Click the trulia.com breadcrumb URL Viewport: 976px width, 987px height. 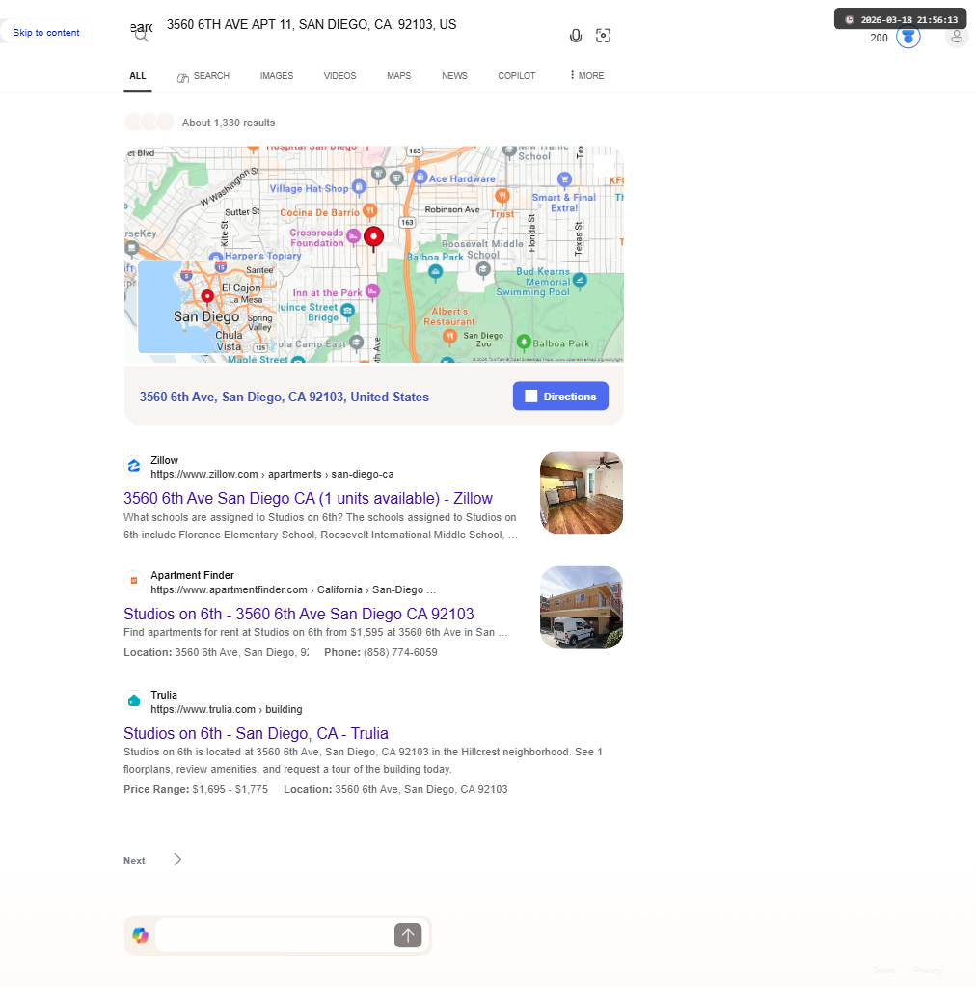[227, 709]
